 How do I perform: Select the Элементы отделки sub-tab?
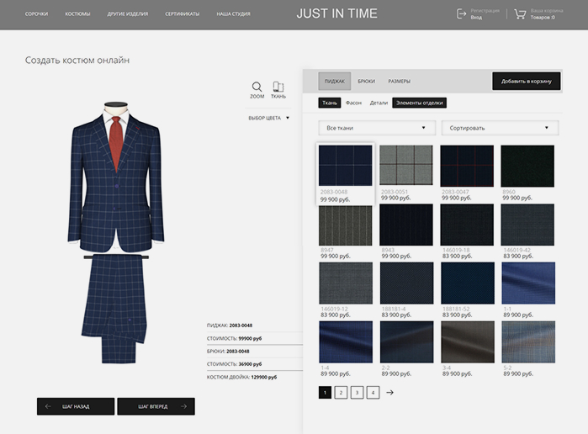(419, 103)
